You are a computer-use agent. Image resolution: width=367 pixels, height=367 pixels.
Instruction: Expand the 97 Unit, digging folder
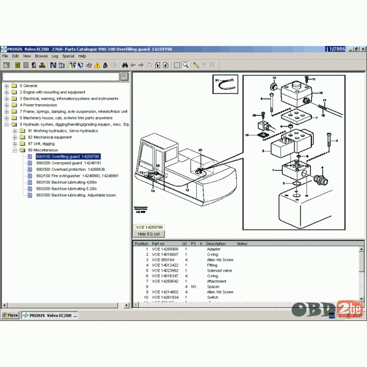15,144
